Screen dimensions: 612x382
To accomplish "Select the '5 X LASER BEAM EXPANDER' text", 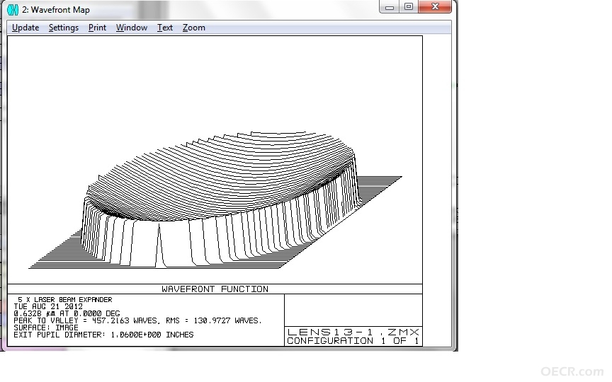I will (x=64, y=300).
